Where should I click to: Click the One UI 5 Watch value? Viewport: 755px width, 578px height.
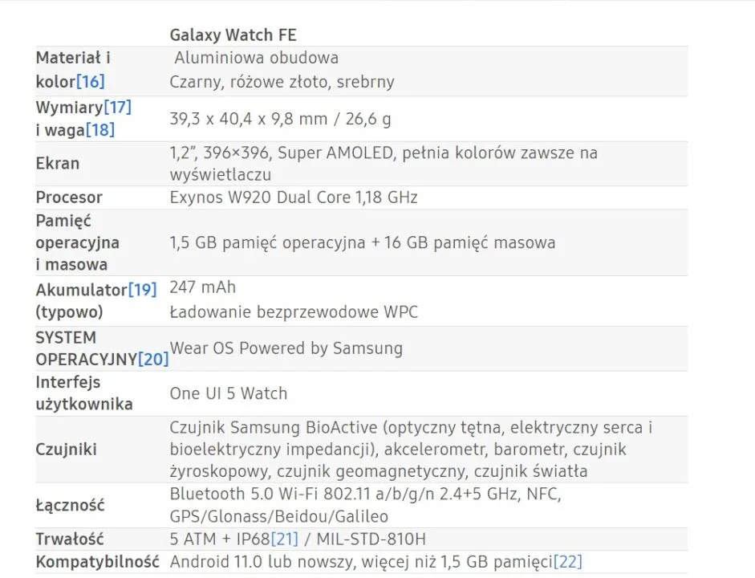coord(228,393)
